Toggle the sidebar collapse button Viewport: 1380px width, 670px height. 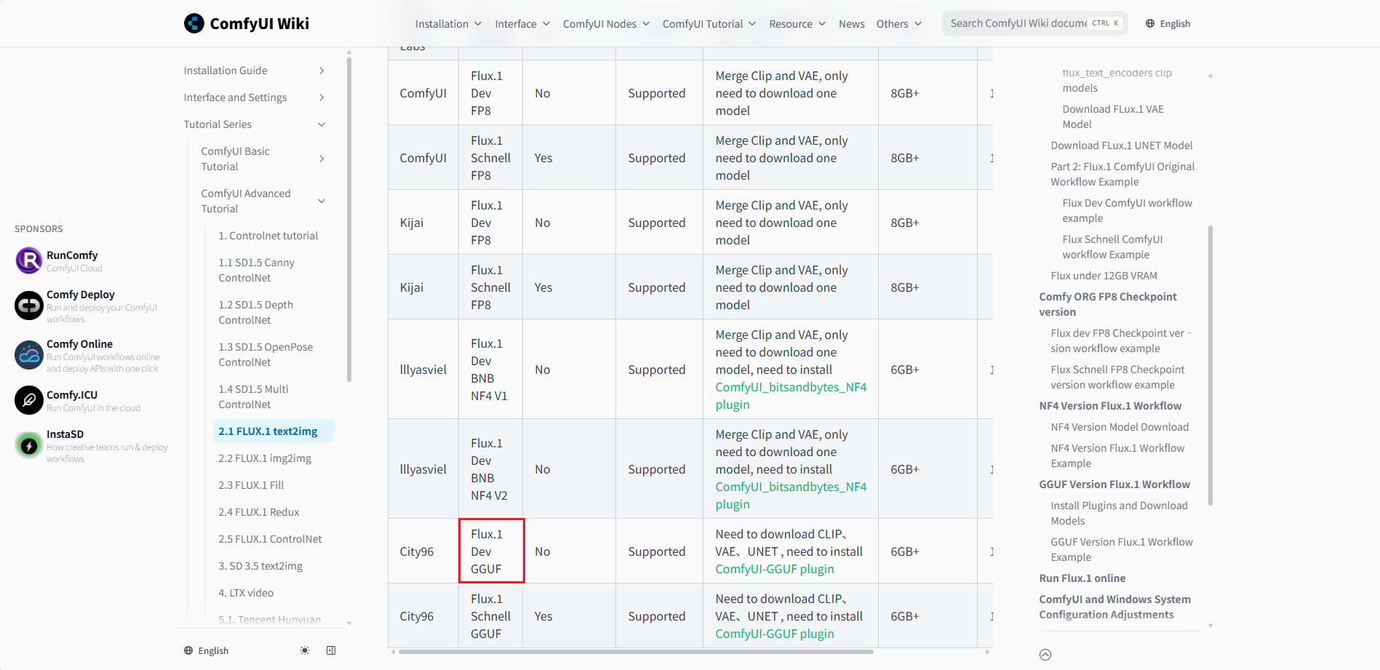331,650
